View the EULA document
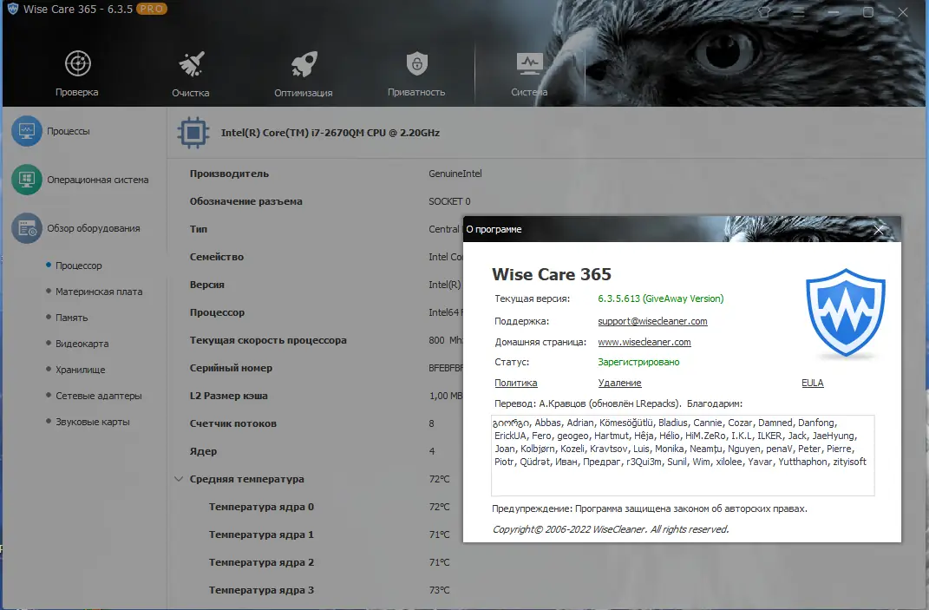This screenshot has height=610, width=929. point(813,383)
